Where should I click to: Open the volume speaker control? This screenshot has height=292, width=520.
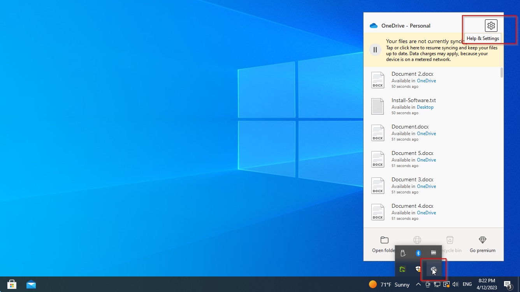click(455, 284)
